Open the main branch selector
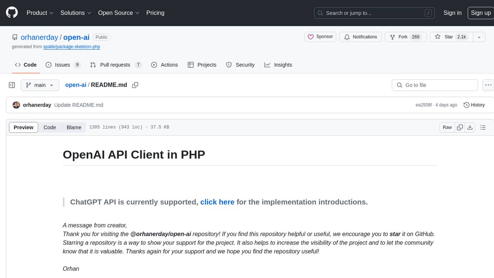Image resolution: width=494 pixels, height=278 pixels. click(40, 85)
